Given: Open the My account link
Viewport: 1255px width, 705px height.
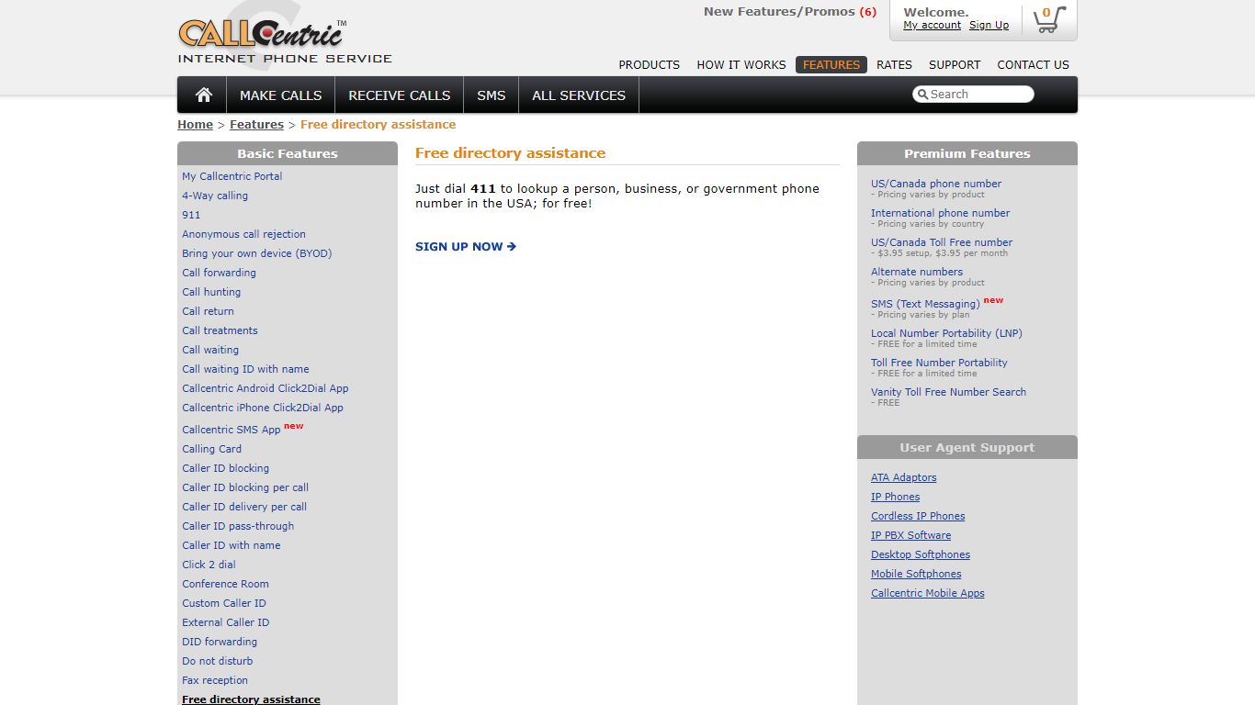Looking at the screenshot, I should (x=932, y=26).
